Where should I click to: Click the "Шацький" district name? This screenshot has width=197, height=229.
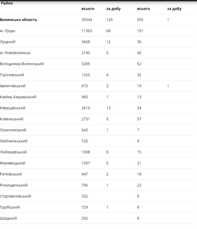tap(8, 218)
